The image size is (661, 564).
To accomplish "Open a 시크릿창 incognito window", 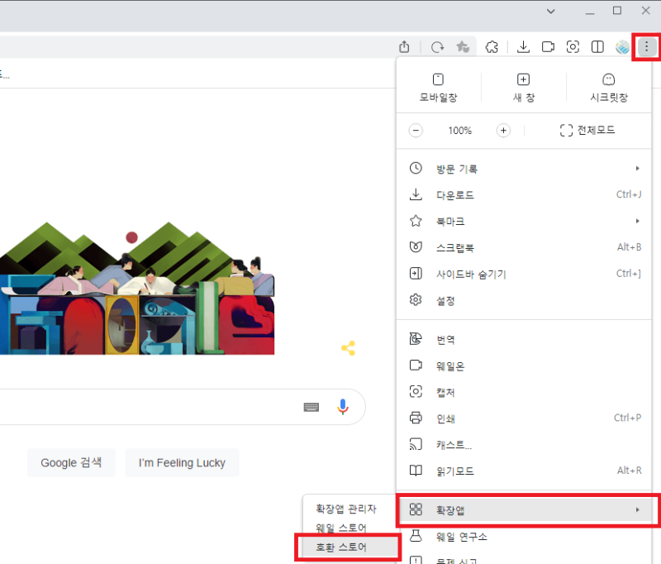I will pos(609,88).
